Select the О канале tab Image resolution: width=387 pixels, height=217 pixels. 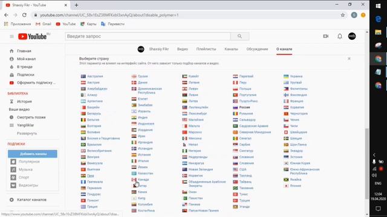[x=284, y=49]
